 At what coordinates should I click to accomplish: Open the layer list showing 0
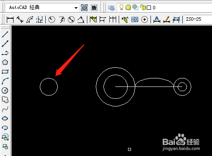(165, 8)
